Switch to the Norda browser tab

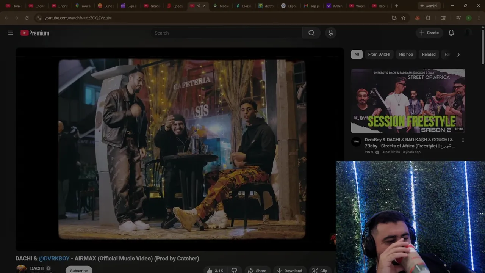(152, 6)
